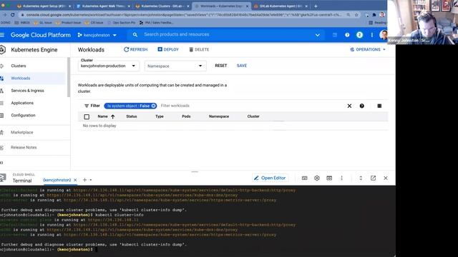Expand the new tab options arrow
The image size is (458, 257).
pos(91,180)
